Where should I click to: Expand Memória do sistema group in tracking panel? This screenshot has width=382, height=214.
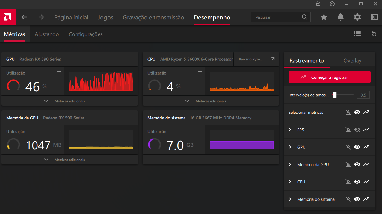[290, 199]
